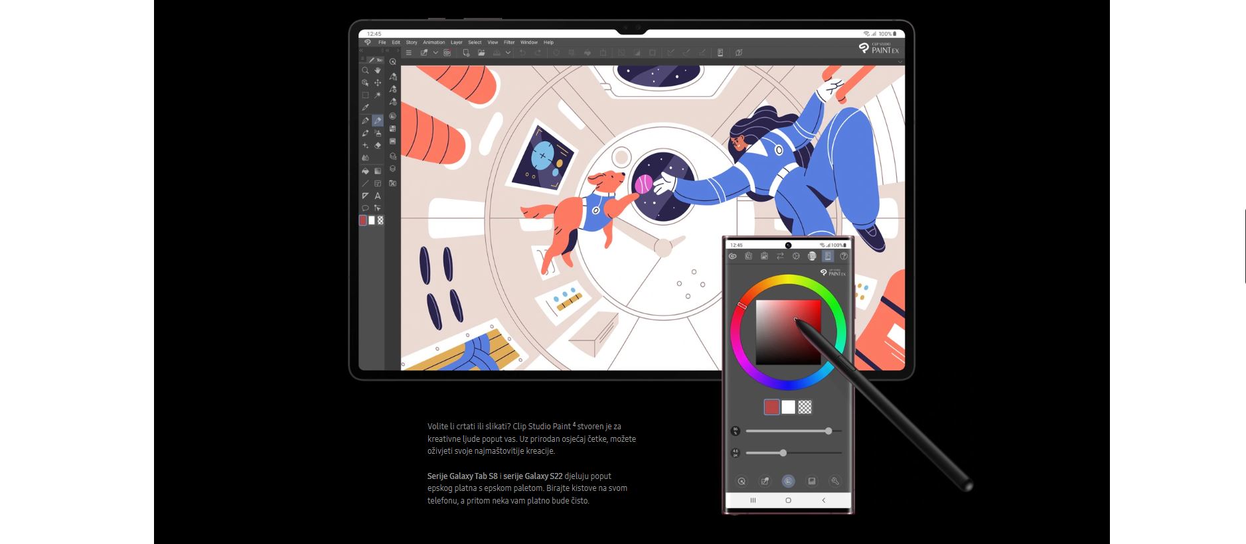This screenshot has width=1246, height=544.
Task: Click the saturation square in the phone color wheel
Action: (789, 332)
